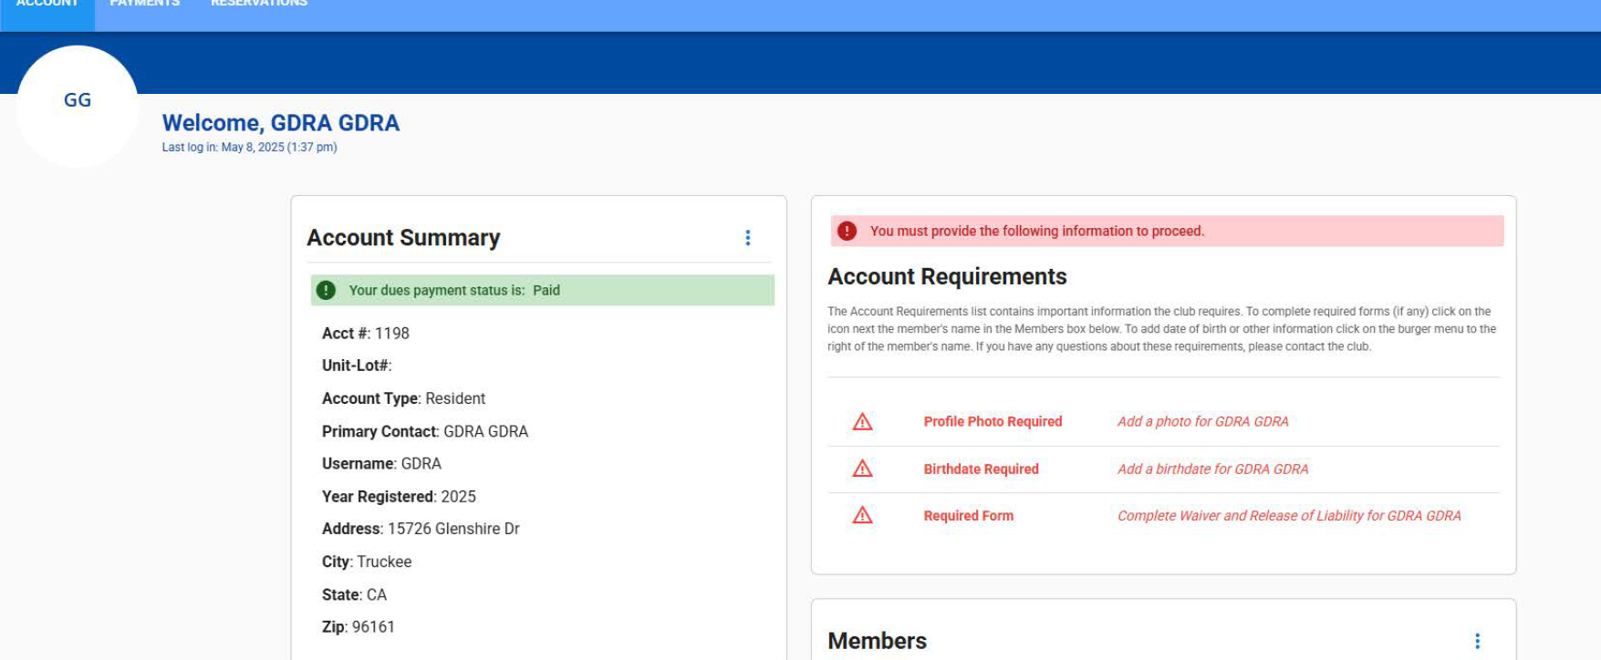
Task: Click the red alert icon in the banner
Action: coord(847,232)
